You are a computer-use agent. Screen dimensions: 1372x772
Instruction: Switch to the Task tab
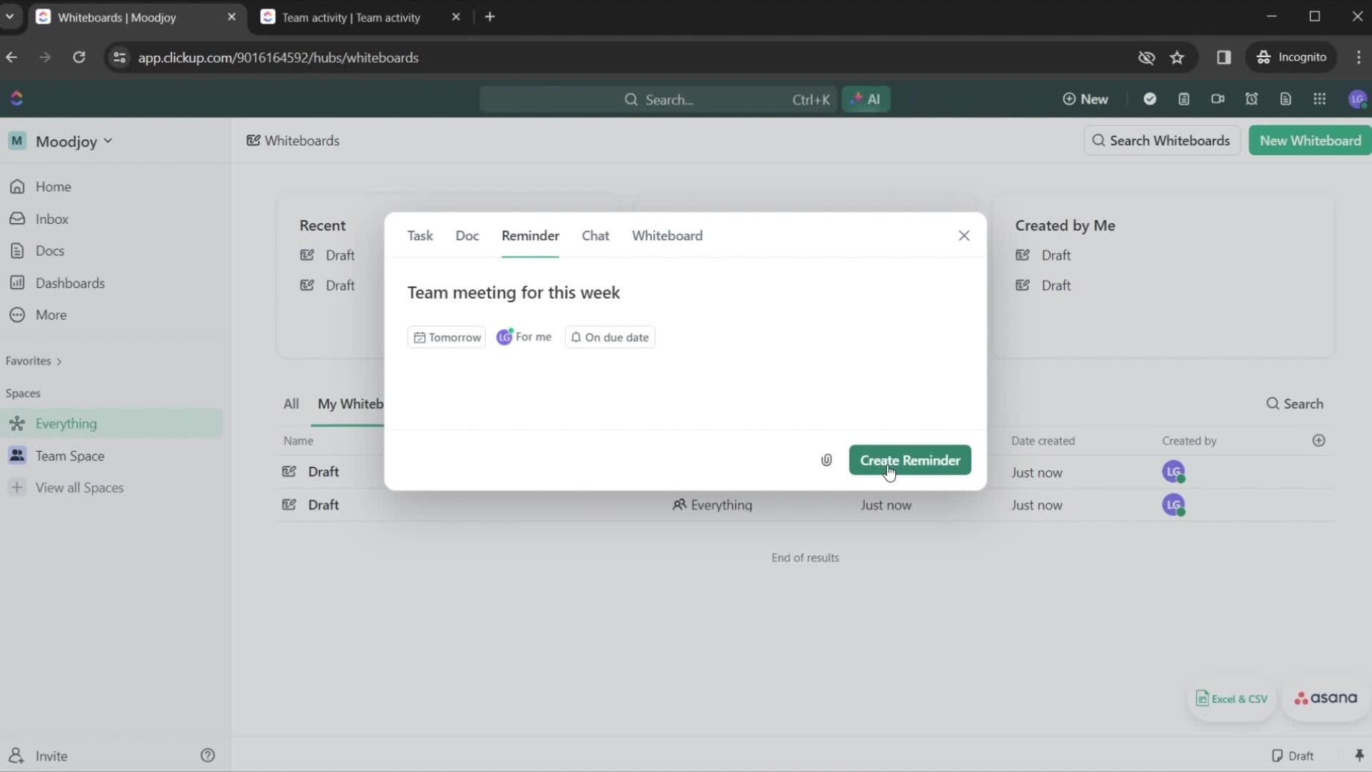[419, 234]
